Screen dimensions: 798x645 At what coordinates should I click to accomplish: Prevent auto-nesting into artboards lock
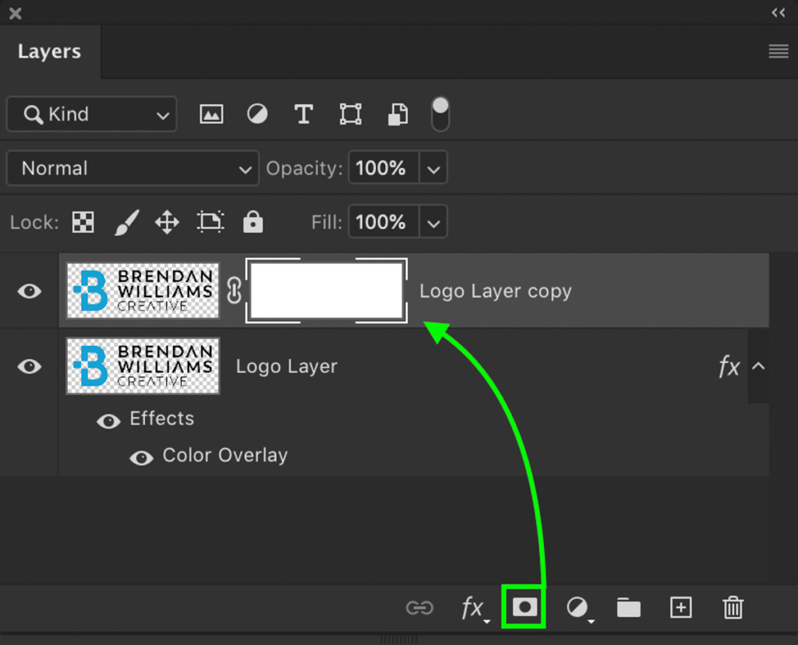click(x=210, y=222)
